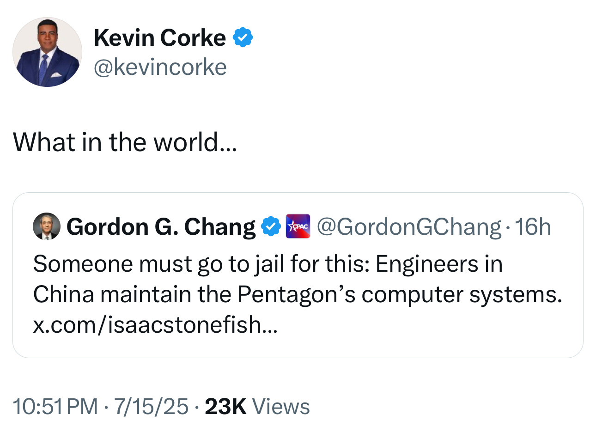Click the CPAC affiliation badge icon
The width and height of the screenshot is (596, 433).
point(298,226)
